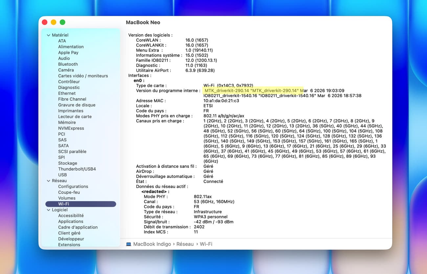Open Thunderbolt/USB4 hardware details
Image resolution: width=427 pixels, height=274 pixels.
77,169
